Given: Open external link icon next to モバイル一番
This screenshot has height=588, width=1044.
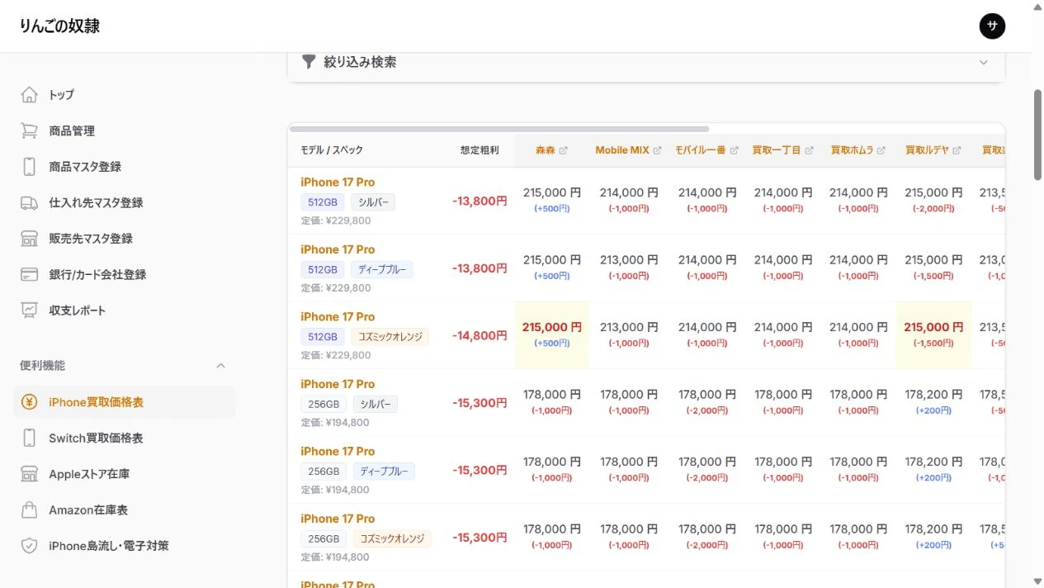Looking at the screenshot, I should click(734, 150).
